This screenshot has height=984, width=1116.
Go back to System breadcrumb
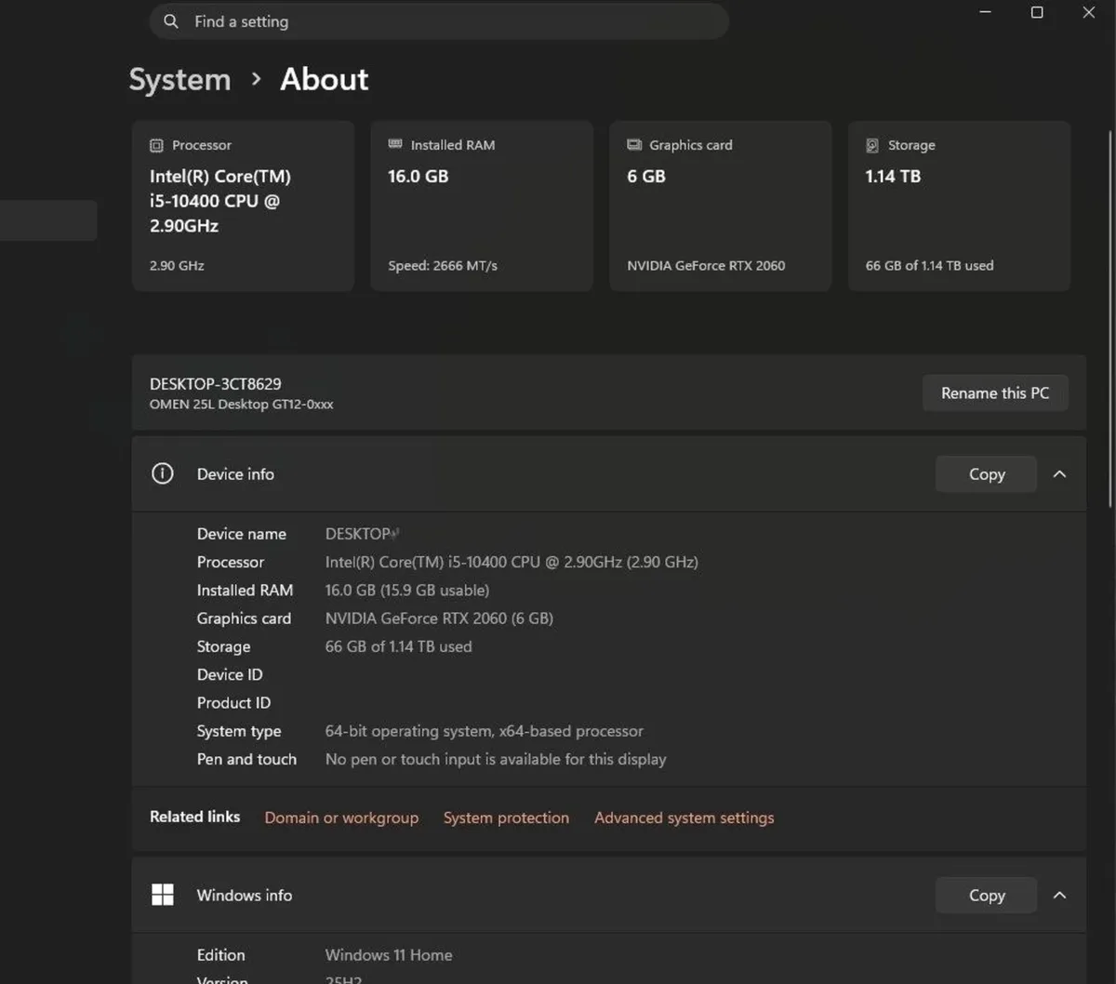[x=179, y=79]
